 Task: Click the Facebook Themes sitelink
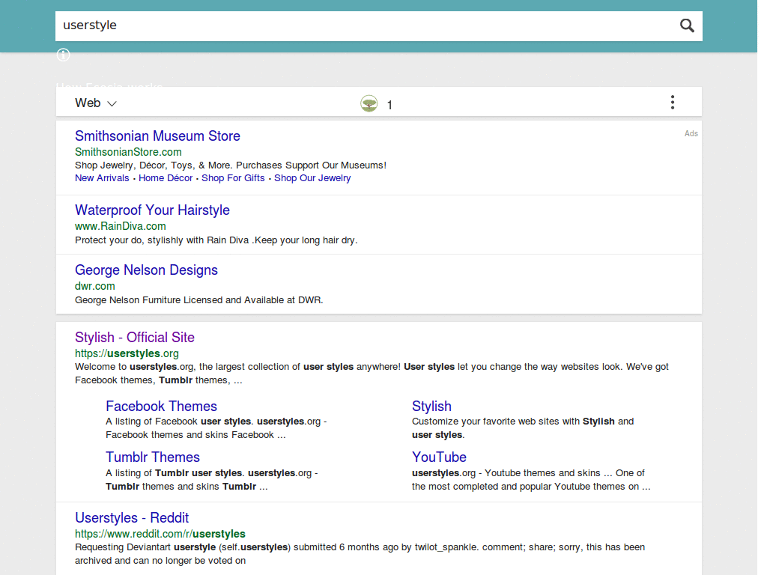pyautogui.click(x=161, y=406)
